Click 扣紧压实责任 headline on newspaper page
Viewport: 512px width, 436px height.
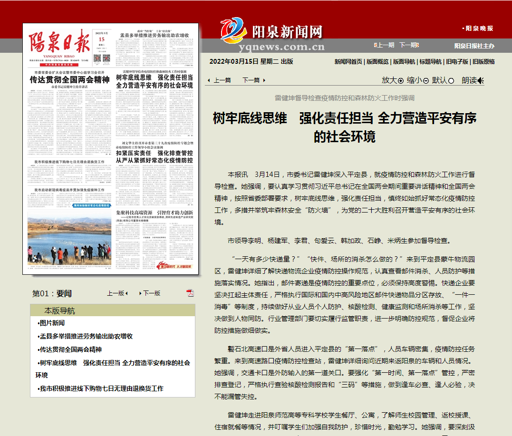click(155, 157)
